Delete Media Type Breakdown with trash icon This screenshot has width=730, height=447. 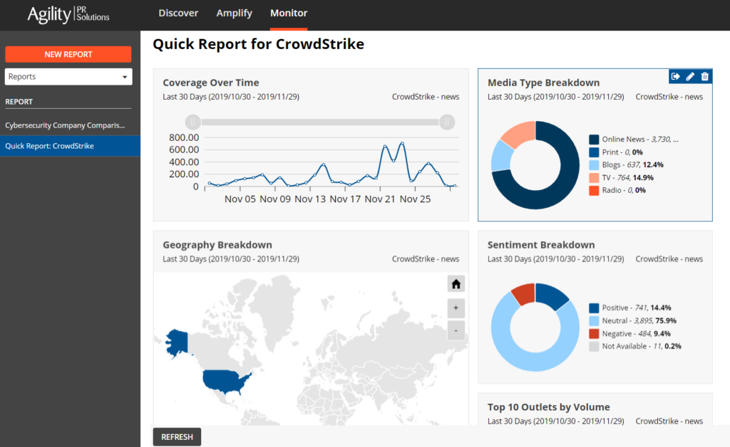pyautogui.click(x=705, y=76)
